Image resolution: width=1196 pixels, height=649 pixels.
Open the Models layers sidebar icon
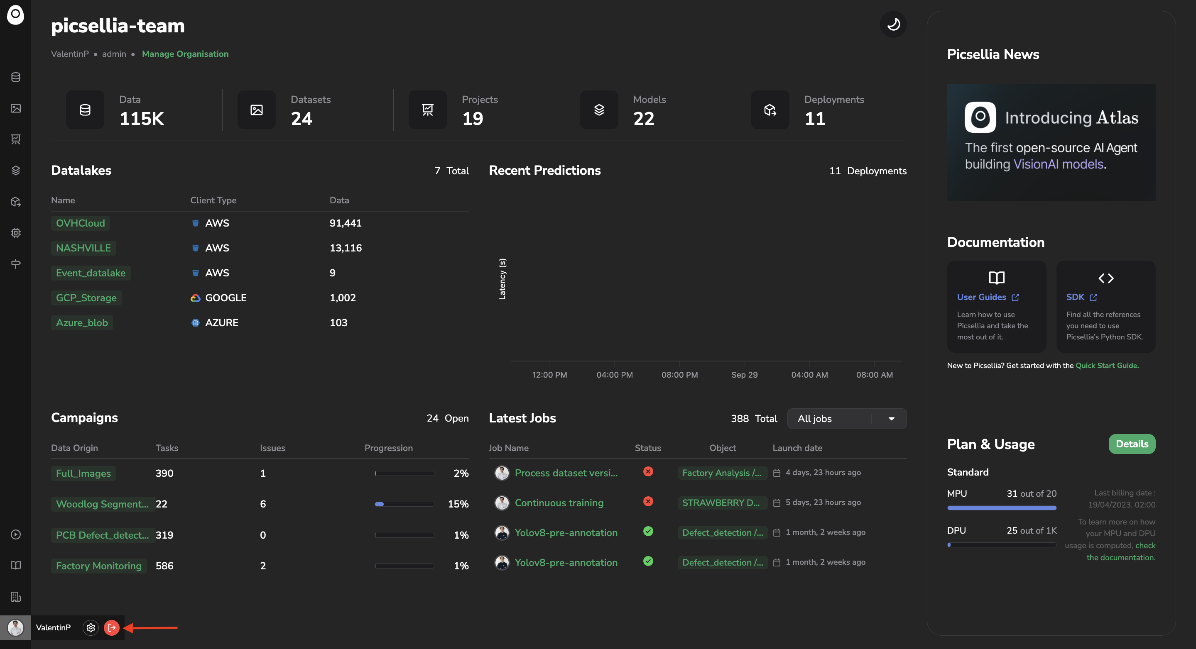[x=16, y=170]
